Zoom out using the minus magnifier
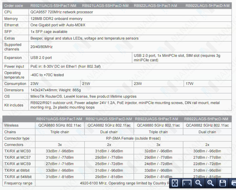 coord(199,183)
